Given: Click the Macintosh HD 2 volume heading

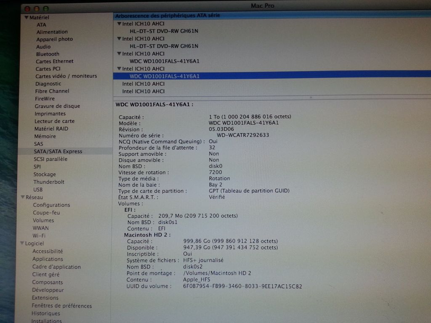Looking at the screenshot, I should (x=147, y=235).
